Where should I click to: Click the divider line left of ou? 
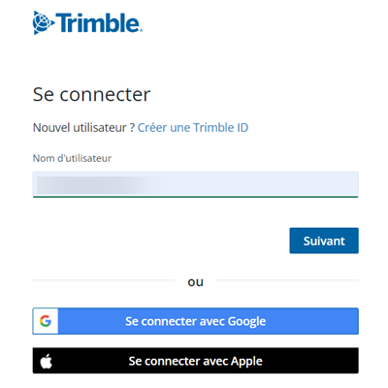click(104, 280)
